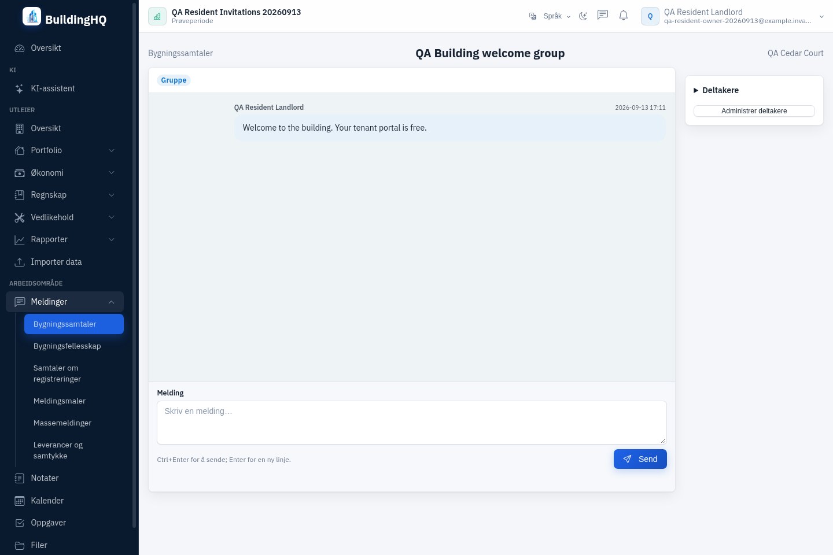Open the messages icon in top bar
Image resolution: width=833 pixels, height=555 pixels.
tap(603, 16)
